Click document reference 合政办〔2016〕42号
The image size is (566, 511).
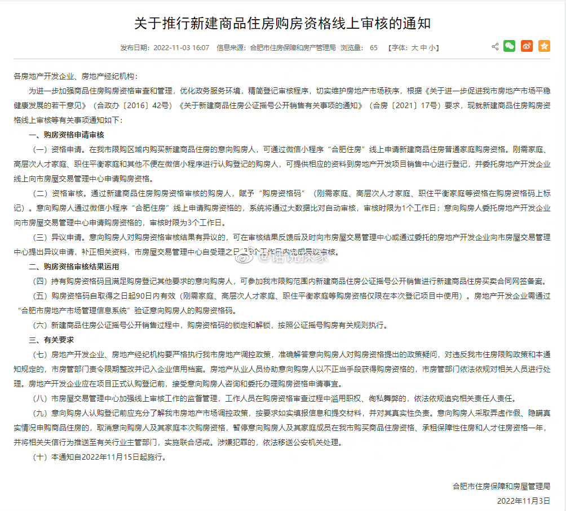click(133, 106)
